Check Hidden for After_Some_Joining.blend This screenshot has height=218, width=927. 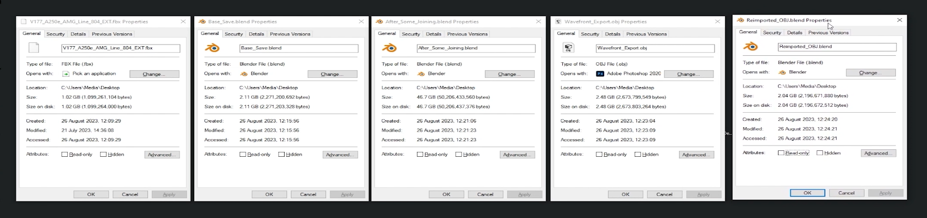(458, 154)
